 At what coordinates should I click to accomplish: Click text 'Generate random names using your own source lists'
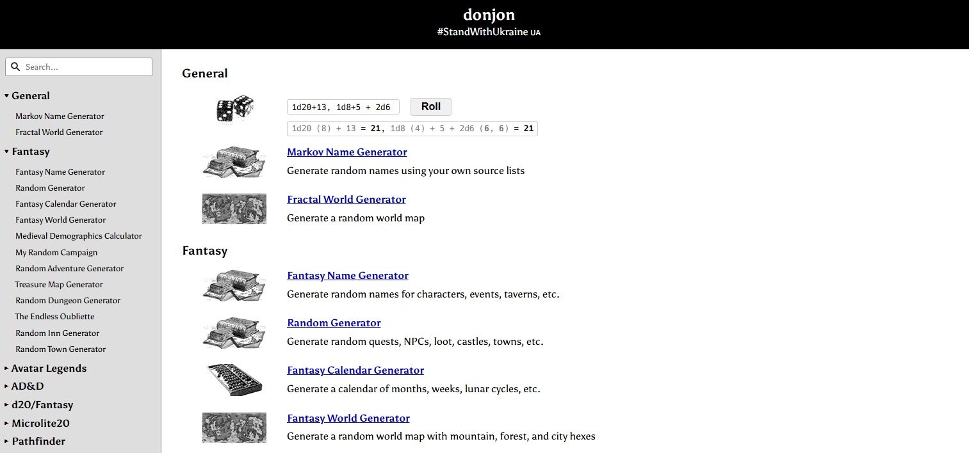pos(405,171)
